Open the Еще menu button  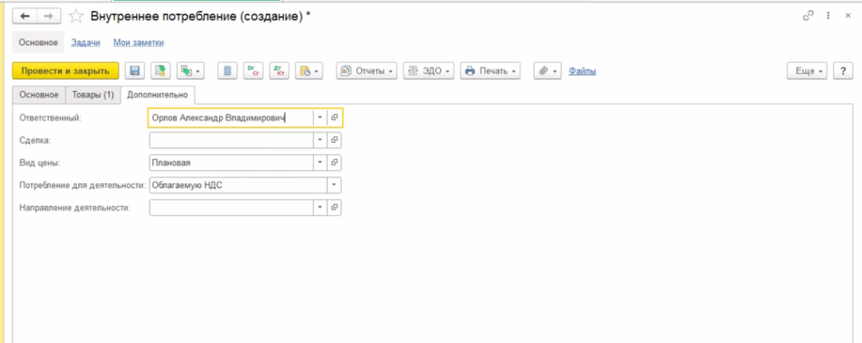click(x=807, y=71)
